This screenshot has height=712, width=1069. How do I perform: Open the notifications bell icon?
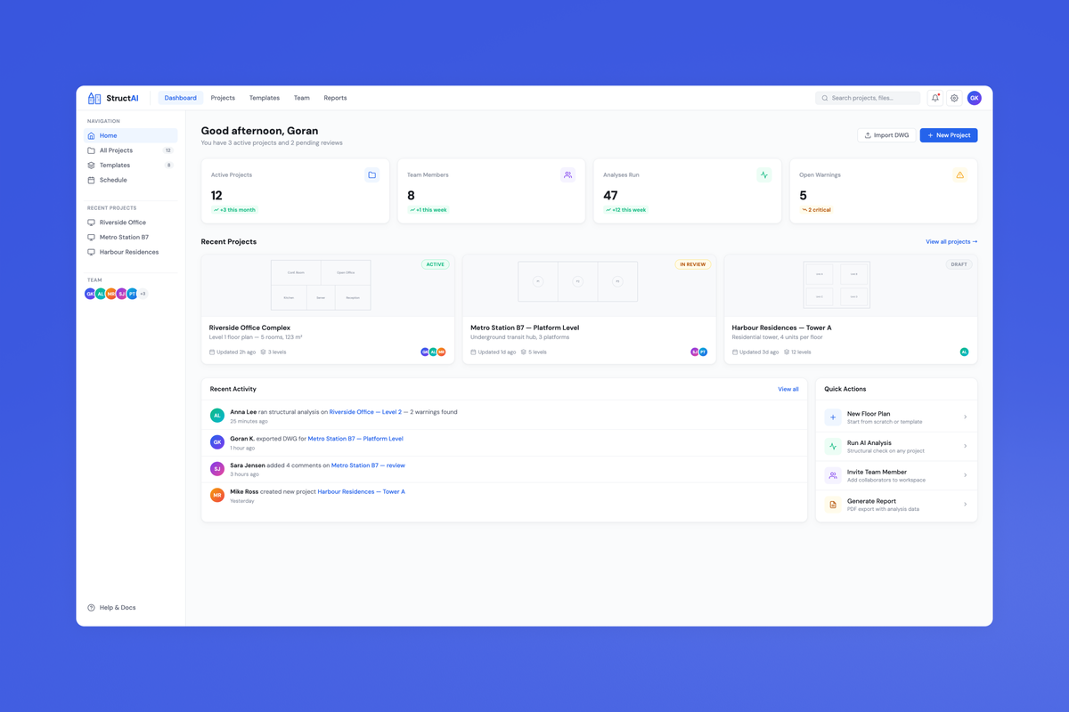934,98
